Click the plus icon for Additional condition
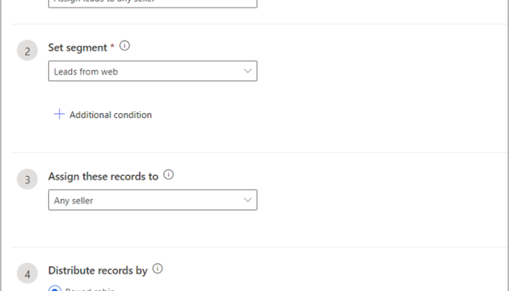 tap(59, 114)
